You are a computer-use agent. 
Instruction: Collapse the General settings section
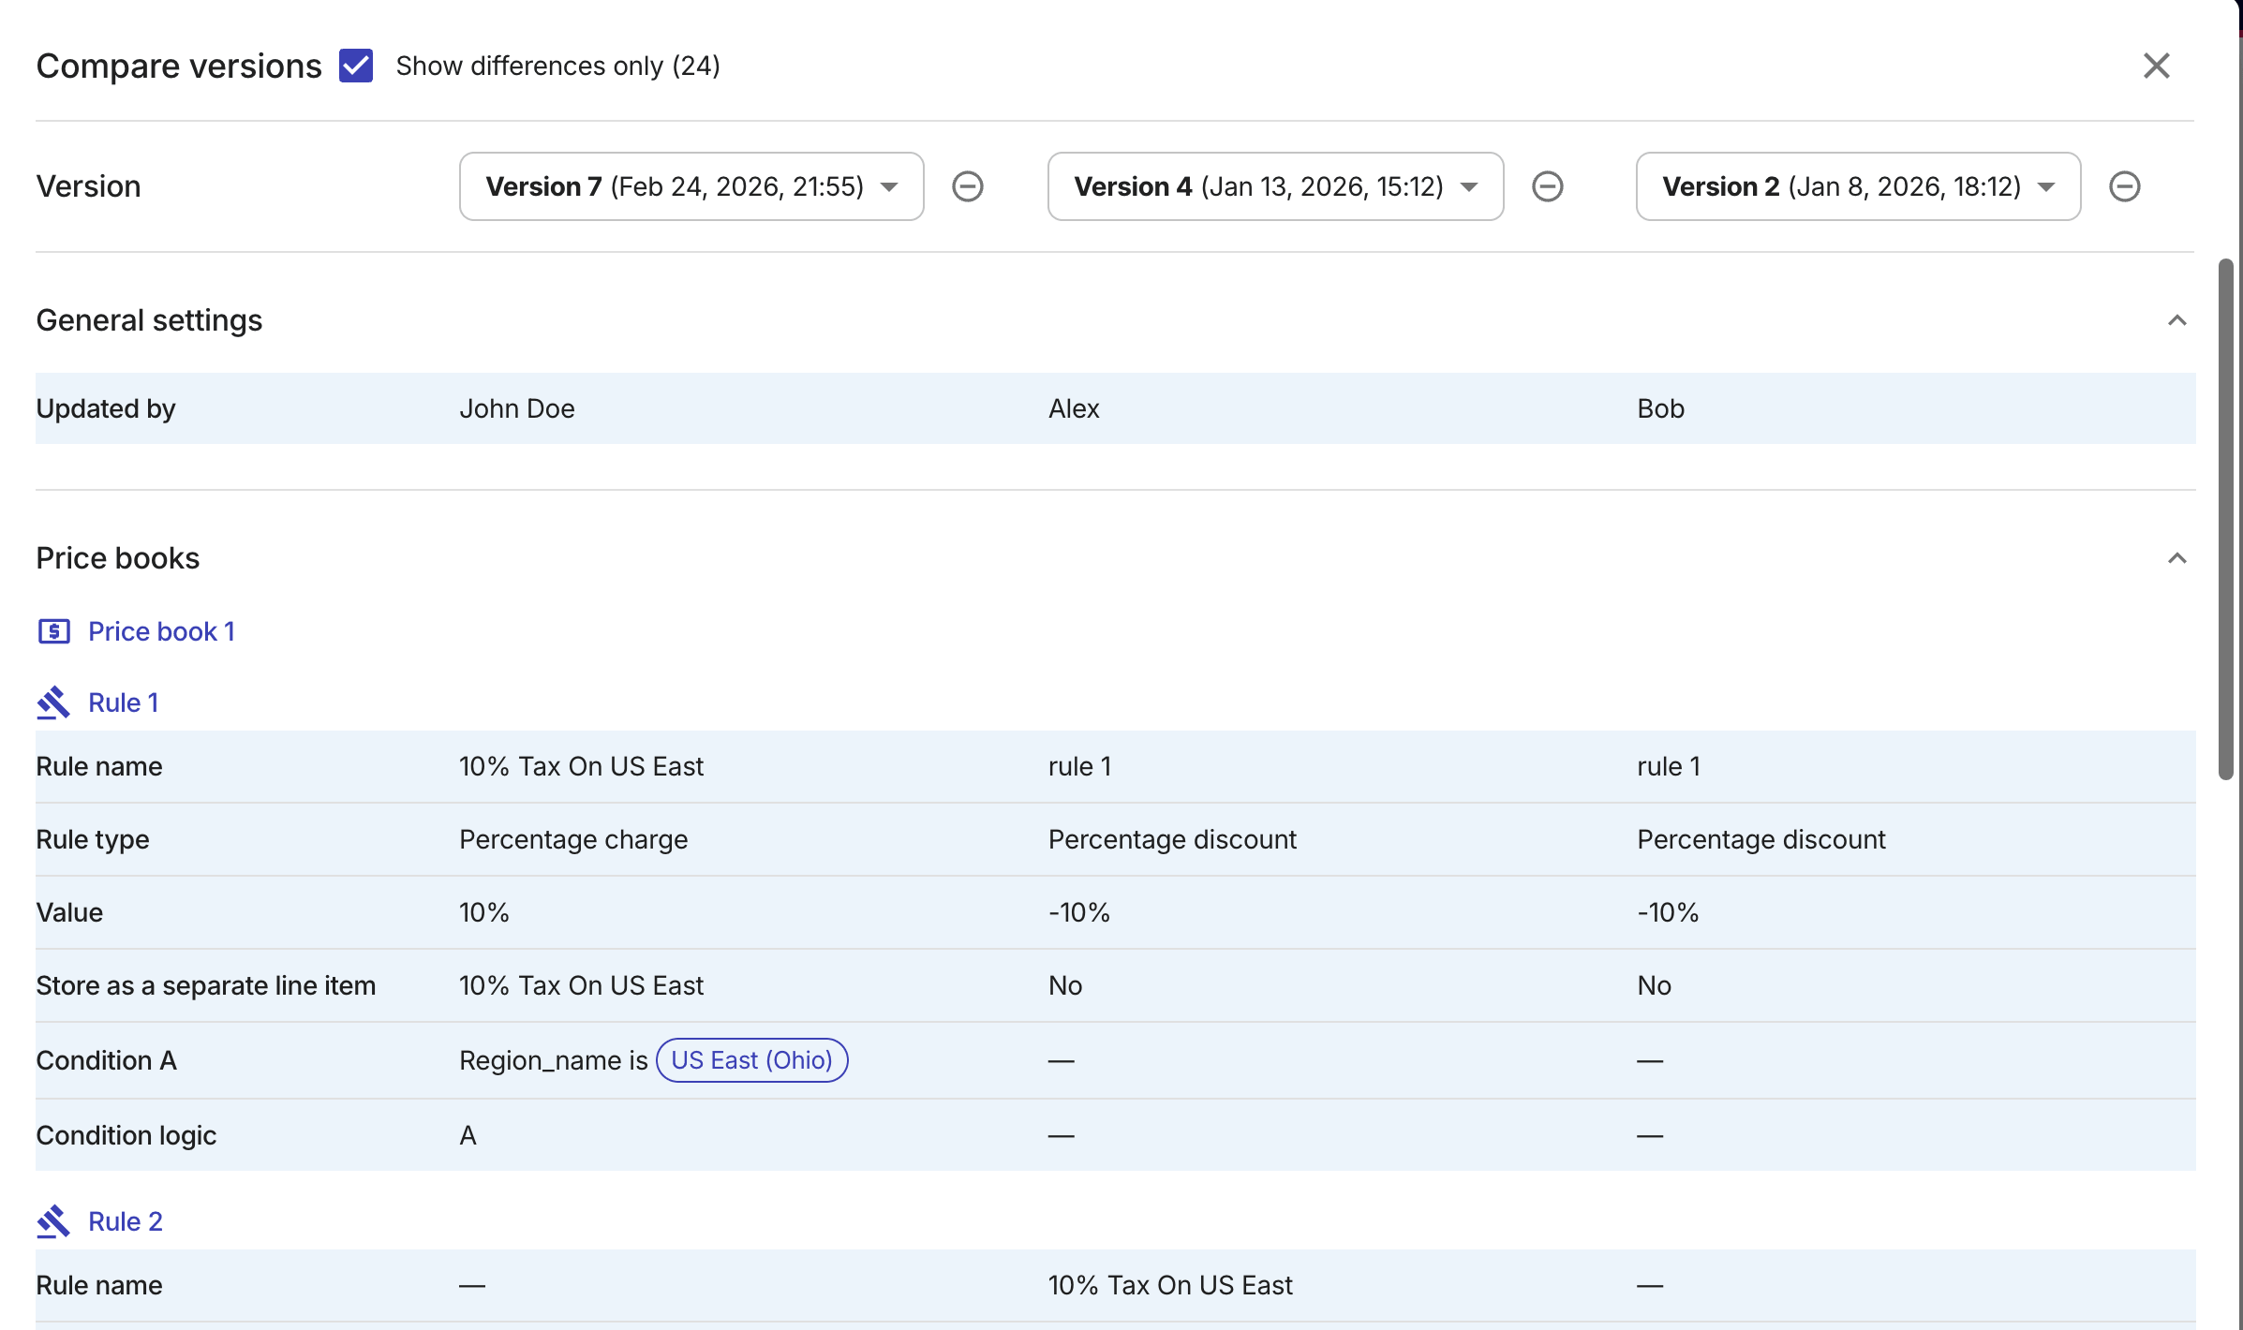(x=2176, y=319)
